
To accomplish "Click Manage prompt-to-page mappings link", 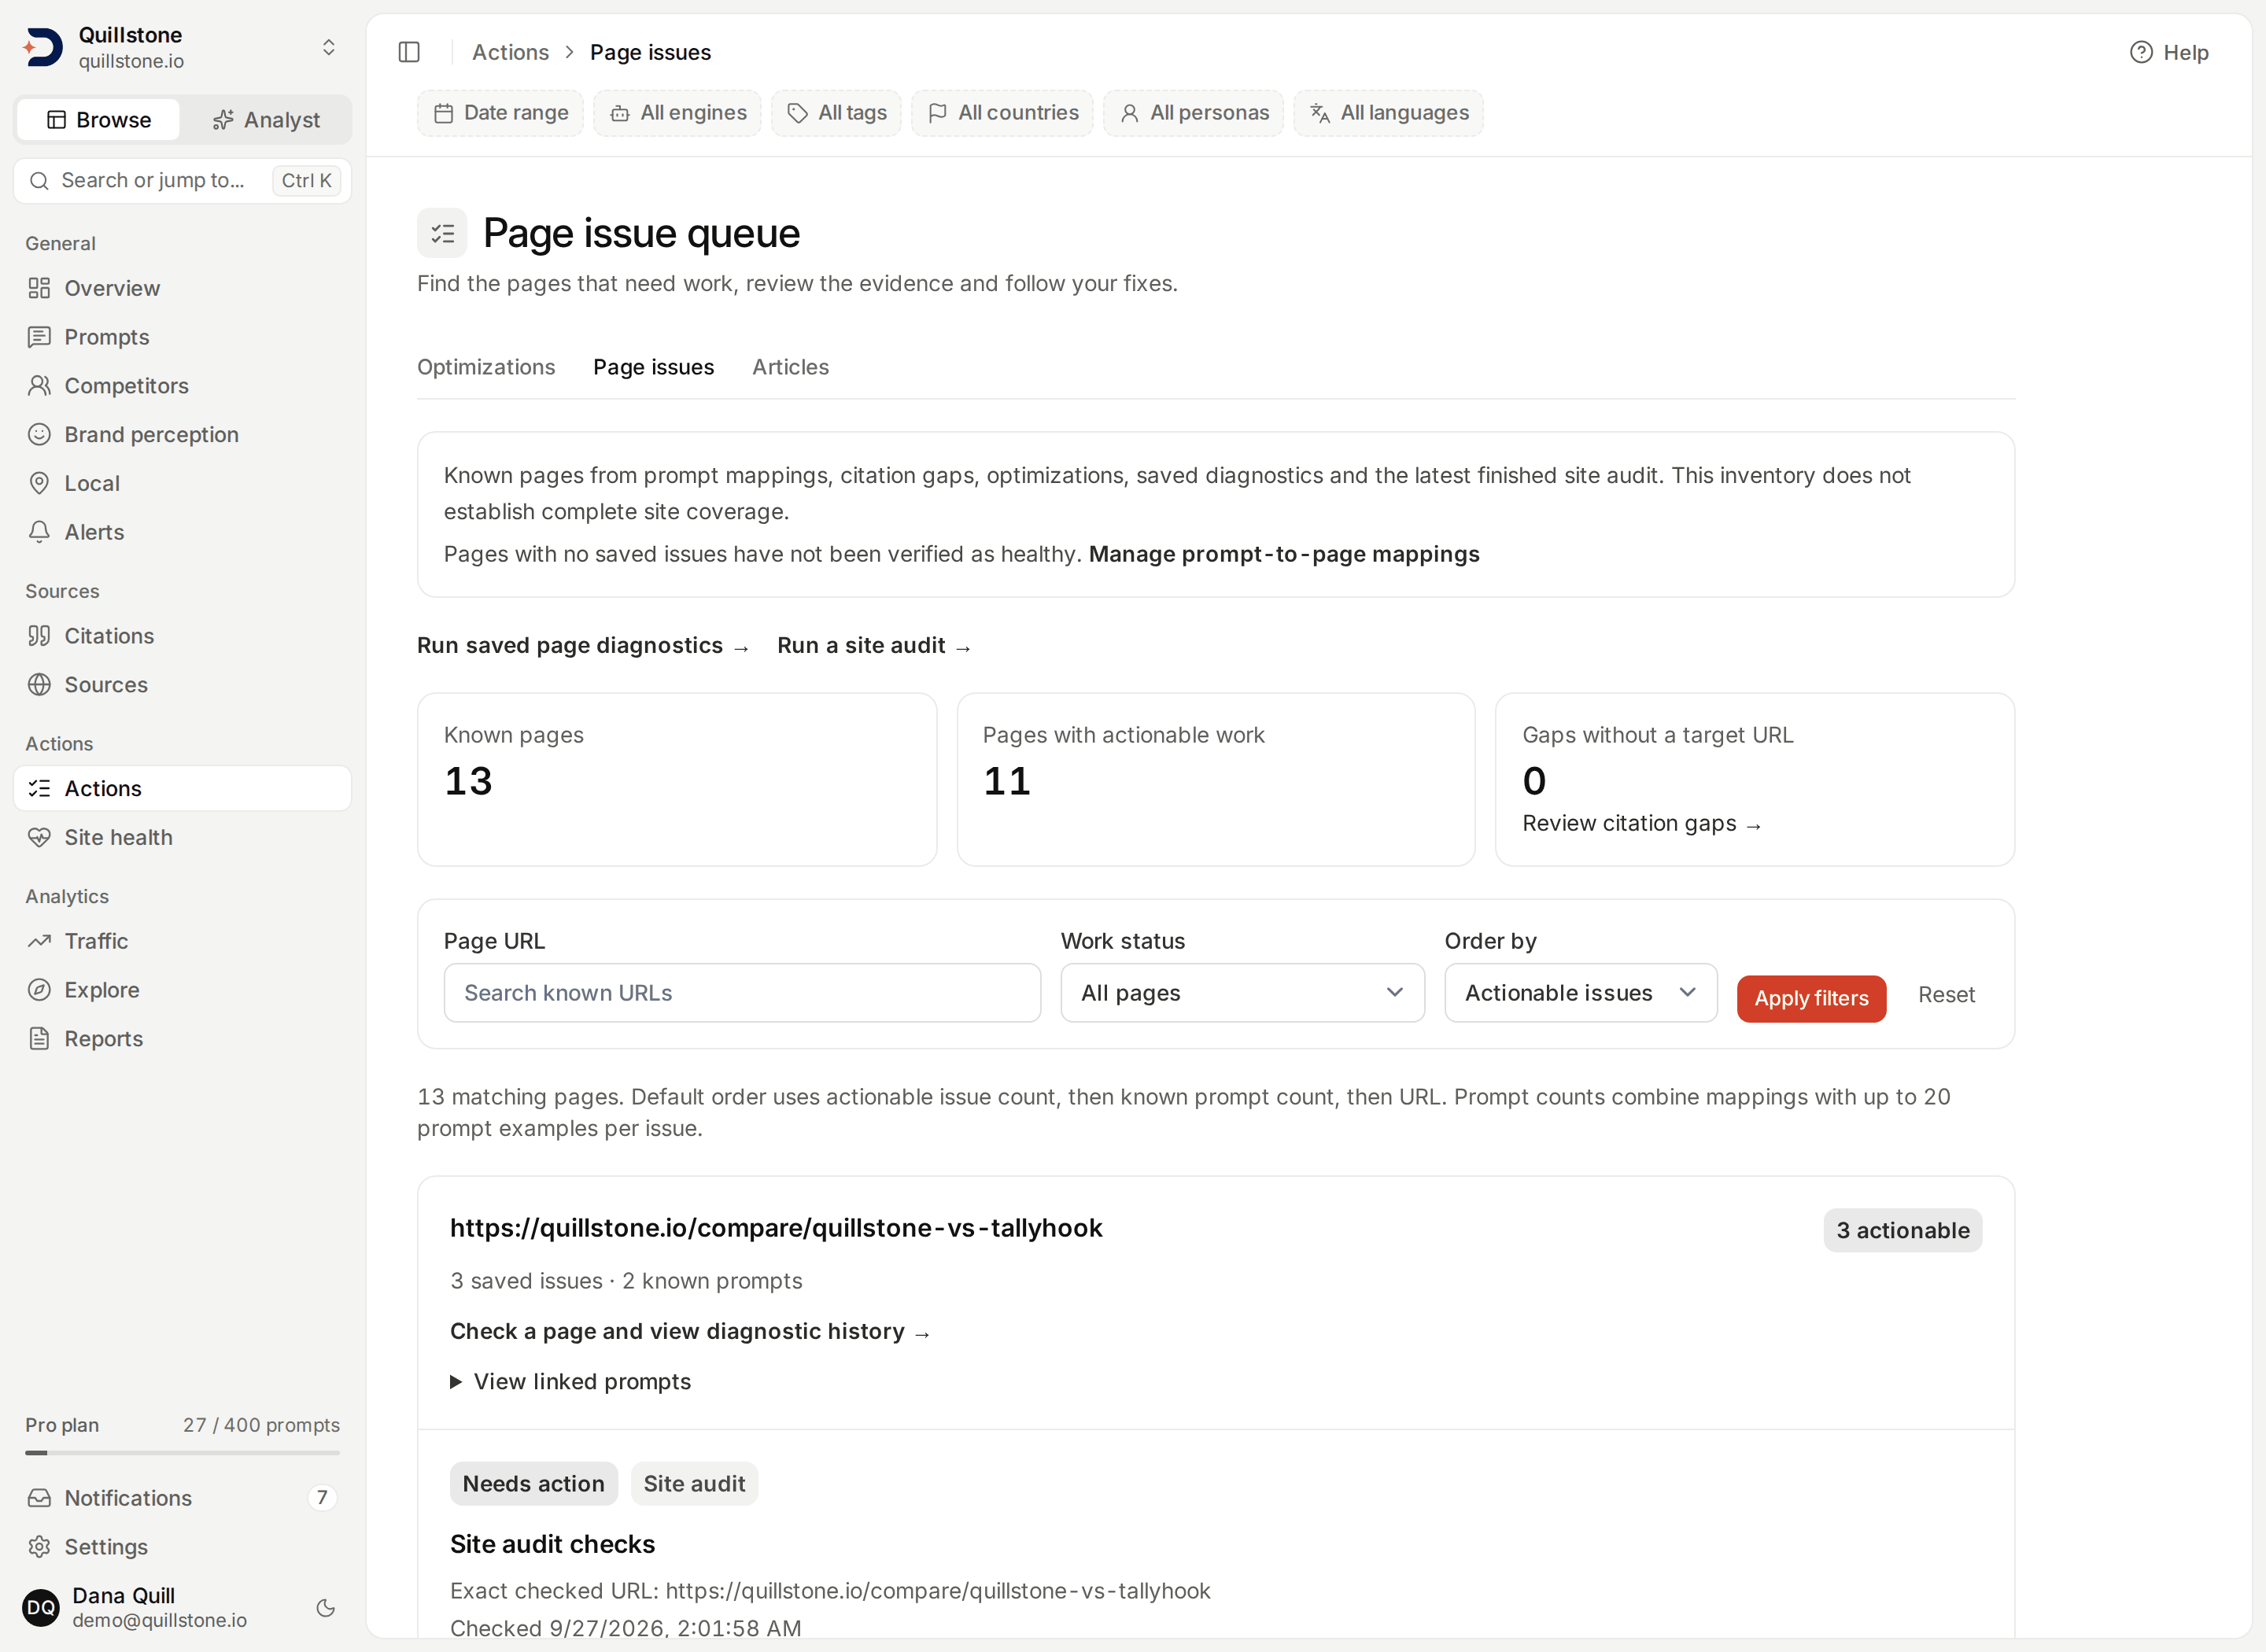I will click(x=1283, y=554).
